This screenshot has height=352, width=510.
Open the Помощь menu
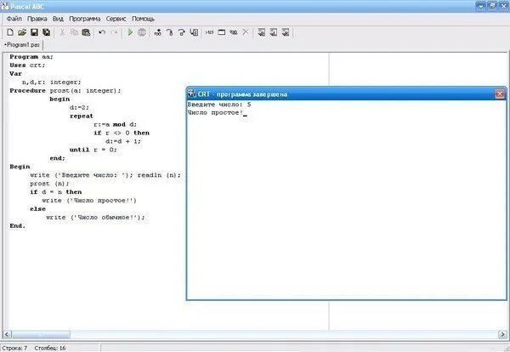point(143,19)
